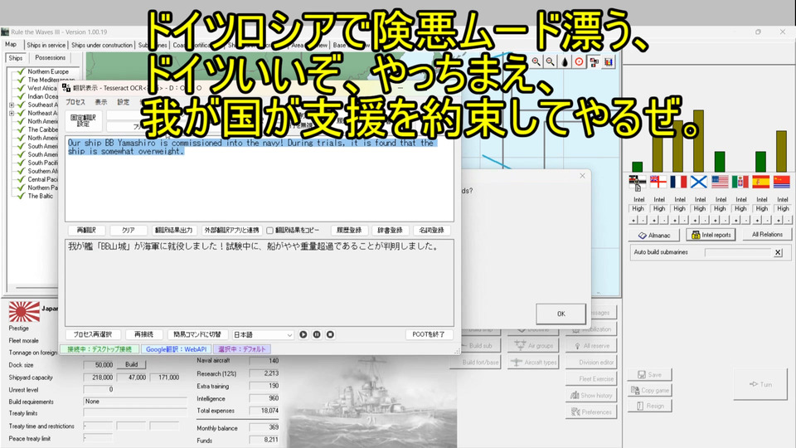
Task: Open Intel reports
Action: pyautogui.click(x=711, y=235)
